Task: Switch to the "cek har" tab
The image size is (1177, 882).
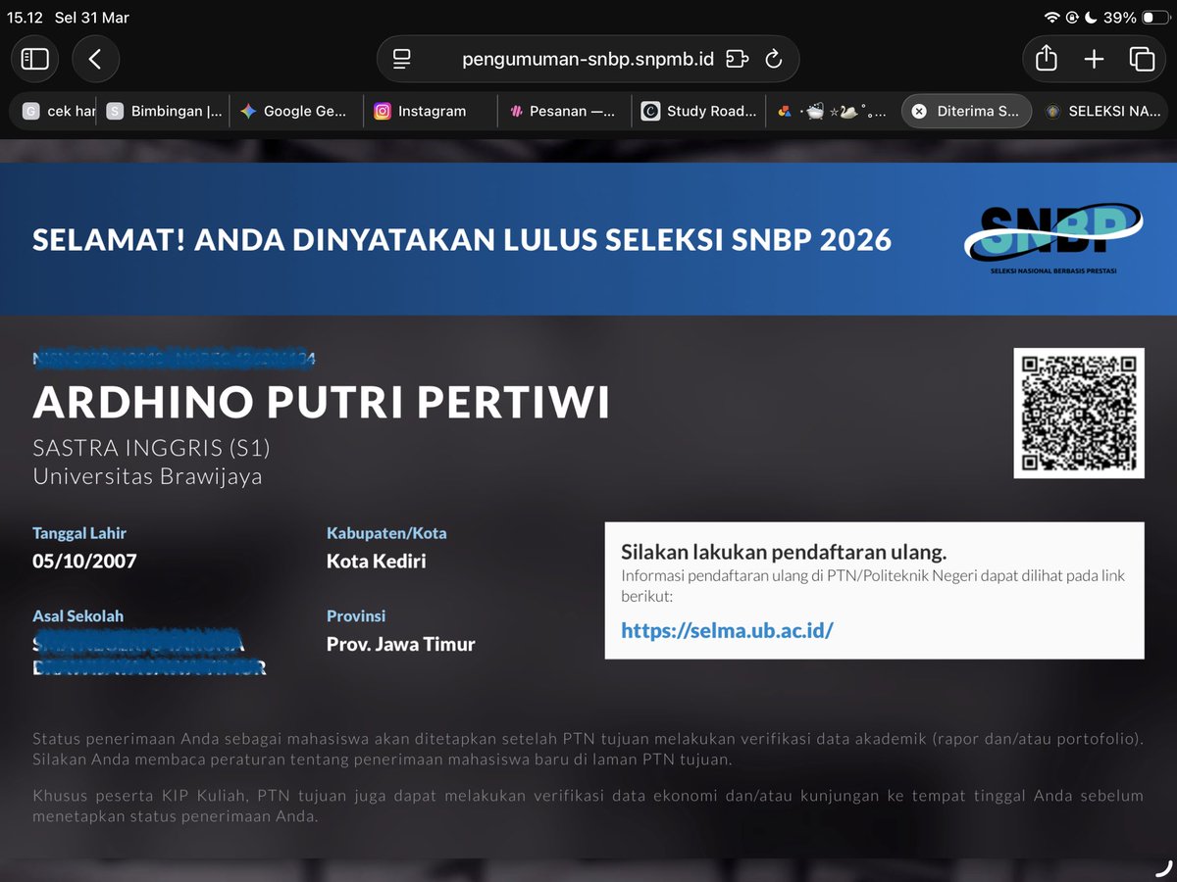Action: [x=57, y=112]
